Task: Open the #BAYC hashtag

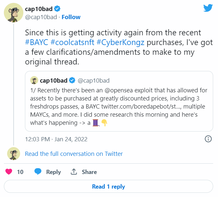Action: (x=36, y=42)
